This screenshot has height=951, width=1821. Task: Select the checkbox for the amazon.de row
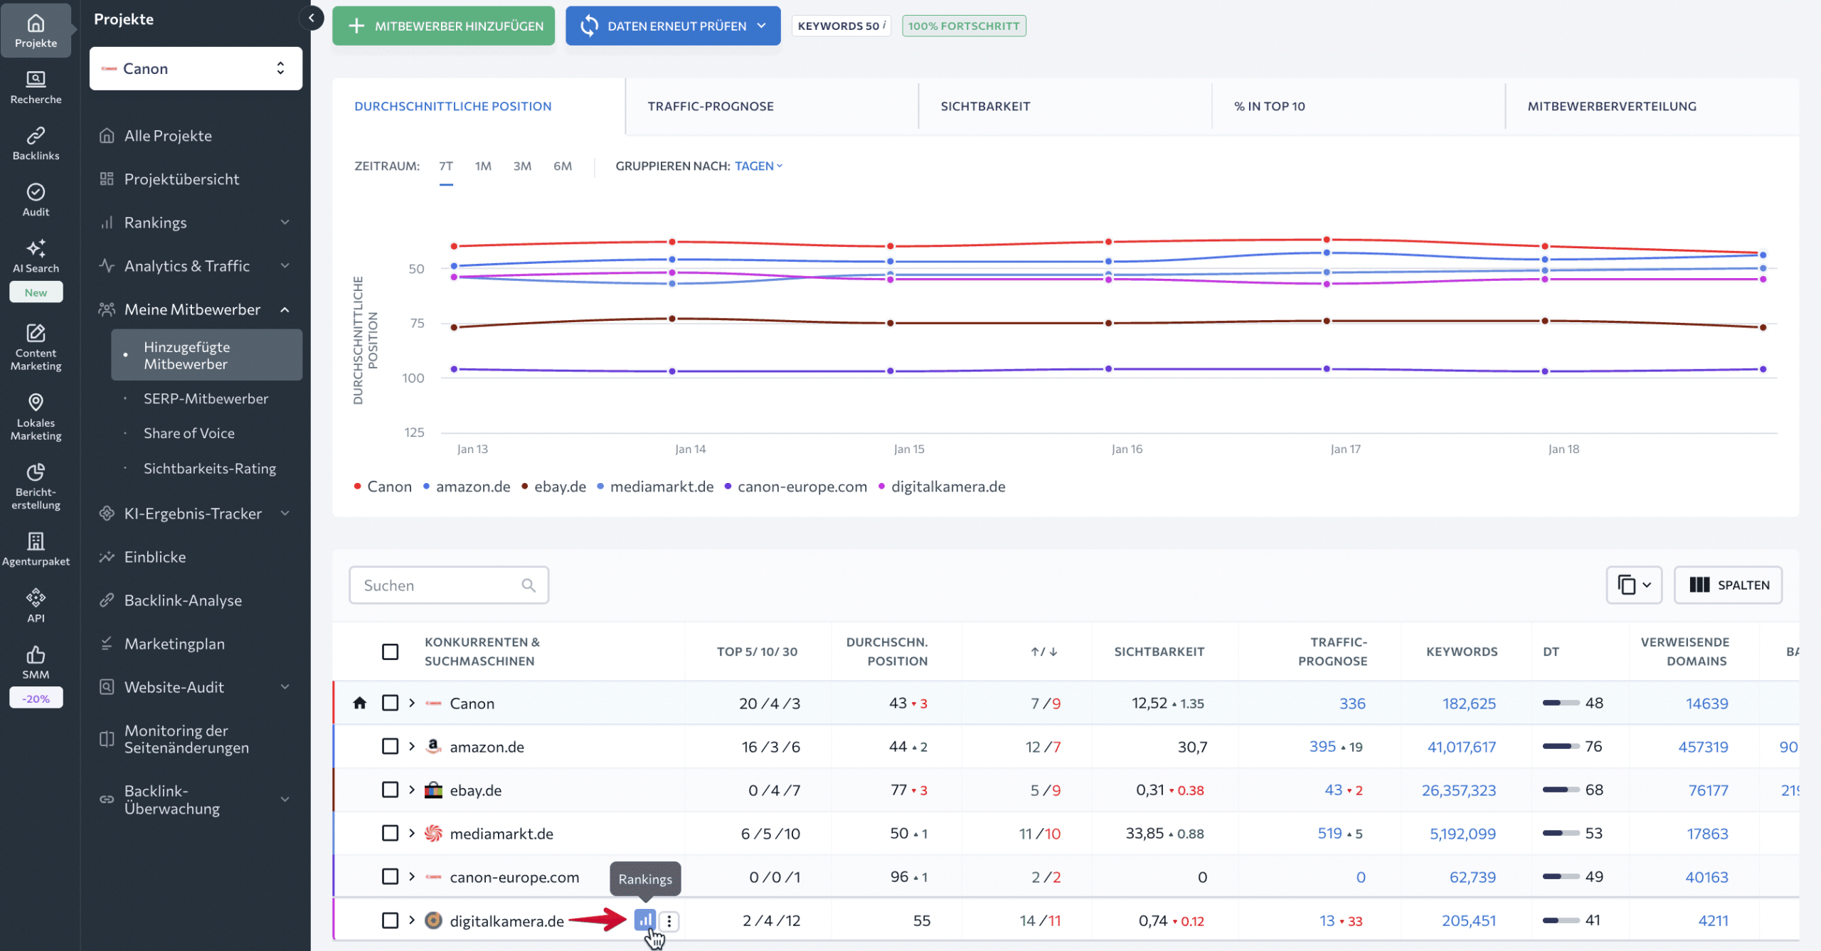[x=390, y=746]
